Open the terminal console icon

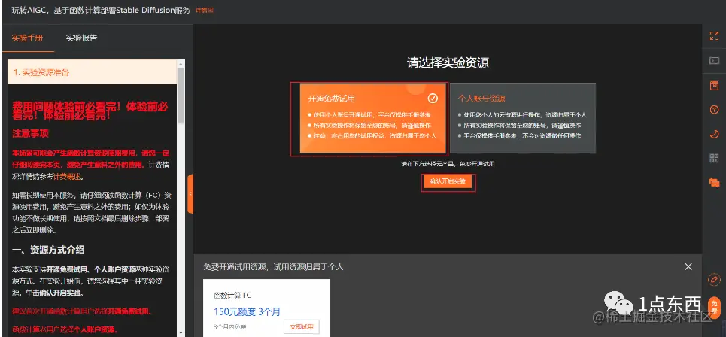[714, 61]
